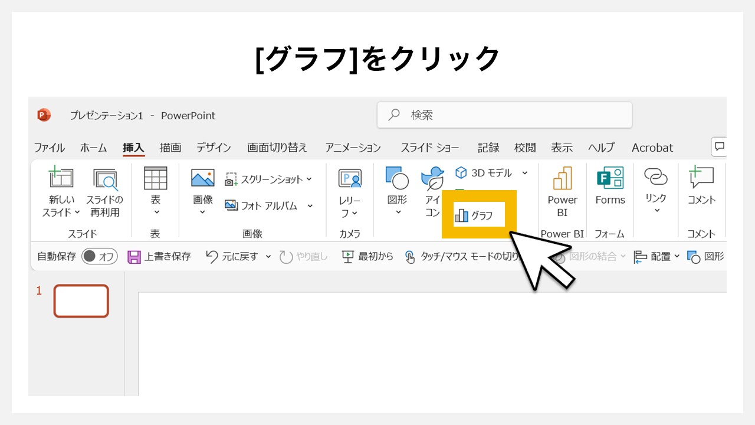This screenshot has height=425, width=755.
Task: Click the グラフ (chart) icon
Action: (x=478, y=215)
